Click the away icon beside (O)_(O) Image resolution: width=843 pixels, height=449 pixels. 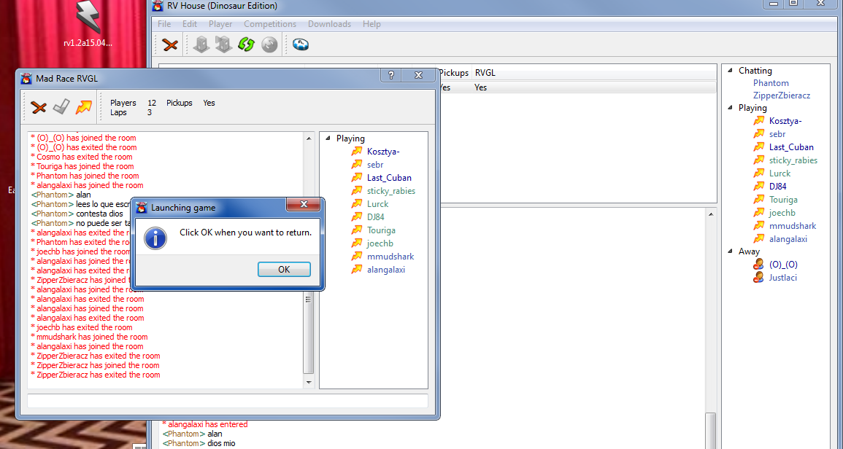pyautogui.click(x=759, y=265)
